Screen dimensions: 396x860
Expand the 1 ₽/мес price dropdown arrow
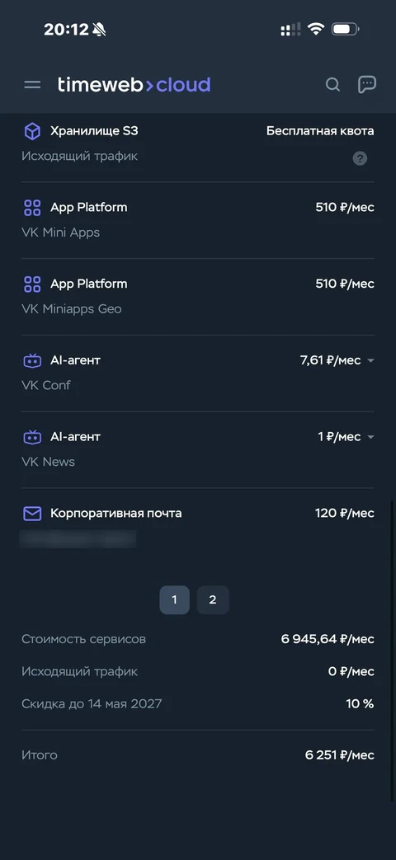click(370, 437)
